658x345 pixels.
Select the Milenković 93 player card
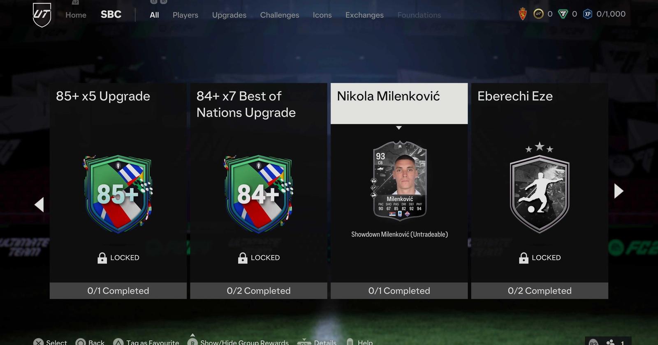[399, 180]
